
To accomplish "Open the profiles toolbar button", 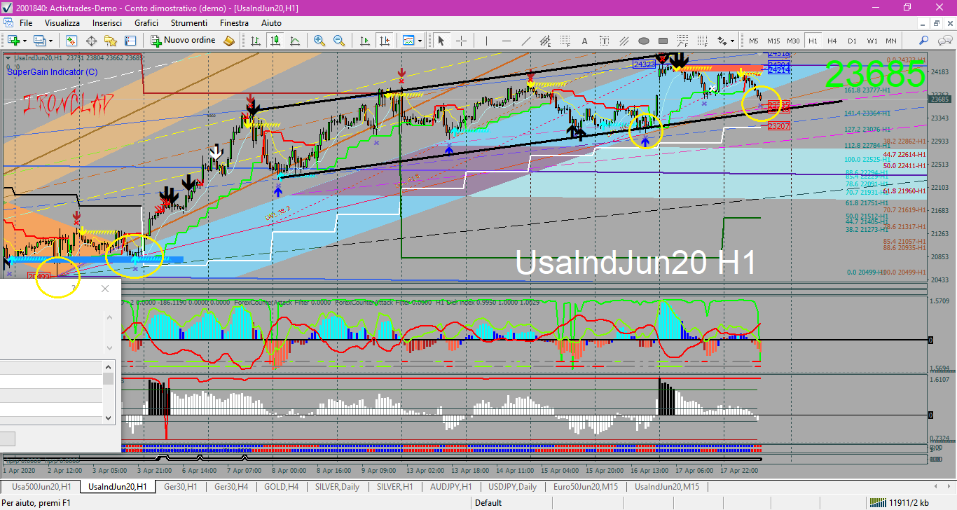I will tap(39, 41).
